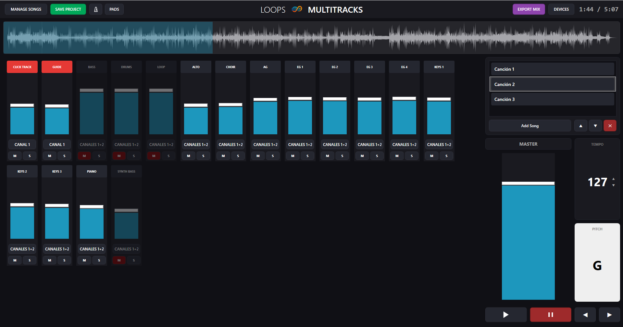Select Canción 3 in the song list
The height and width of the screenshot is (327, 623).
(x=553, y=99)
